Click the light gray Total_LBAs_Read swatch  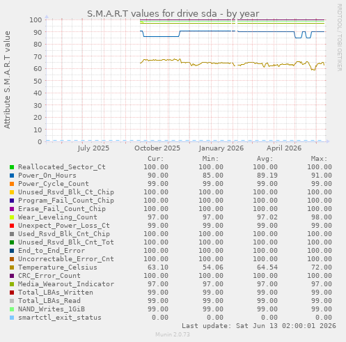[12, 301]
